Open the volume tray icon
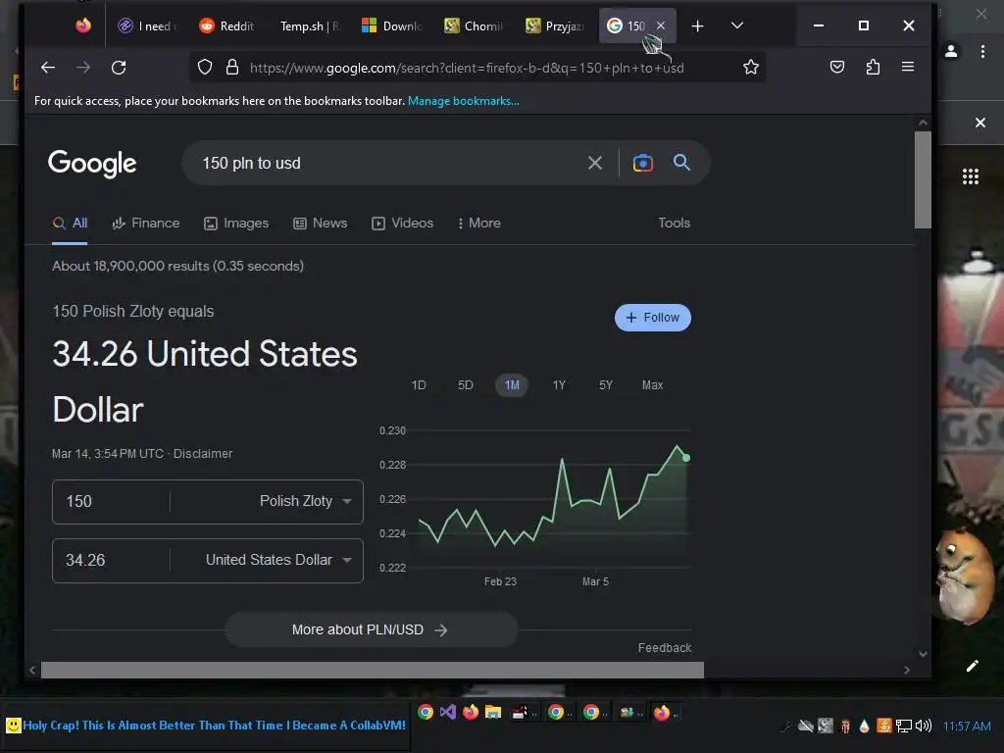 coord(923,726)
